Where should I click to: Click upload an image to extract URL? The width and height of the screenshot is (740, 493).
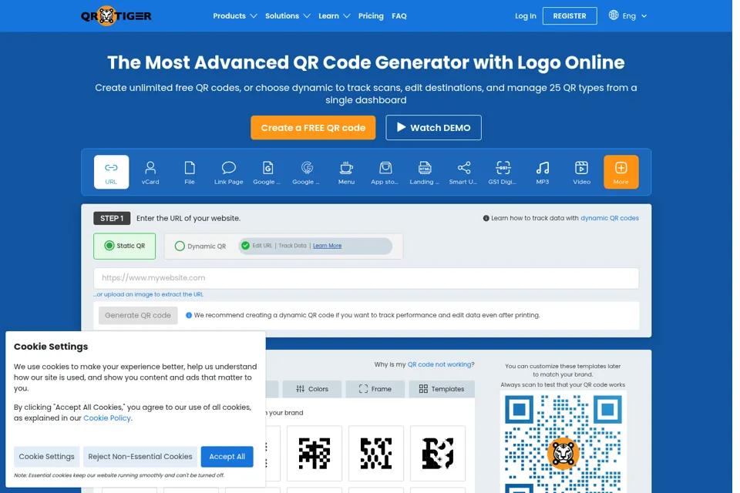(148, 294)
